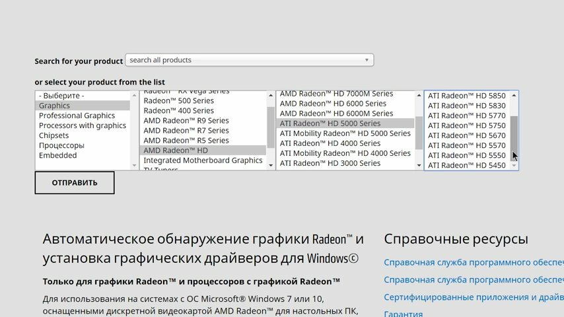Image resolution: width=564 pixels, height=317 pixels.
Task: Click scroll-down arrow of the HD series list
Action: pyautogui.click(x=419, y=166)
